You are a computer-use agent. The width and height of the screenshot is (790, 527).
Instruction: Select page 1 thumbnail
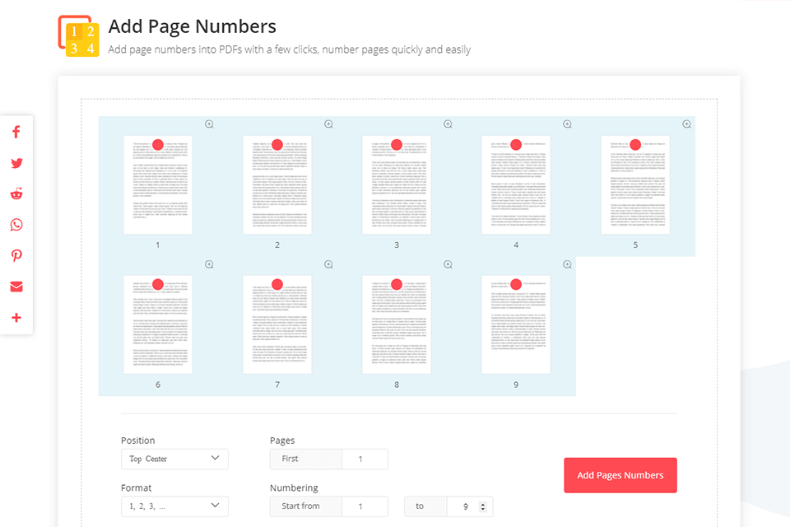(158, 184)
